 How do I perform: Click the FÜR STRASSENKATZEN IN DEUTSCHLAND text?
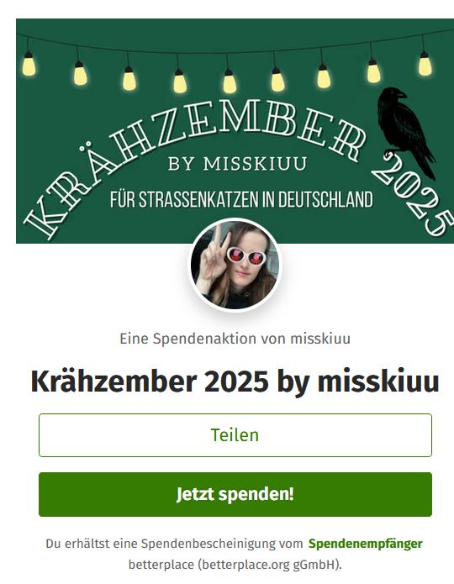241,200
